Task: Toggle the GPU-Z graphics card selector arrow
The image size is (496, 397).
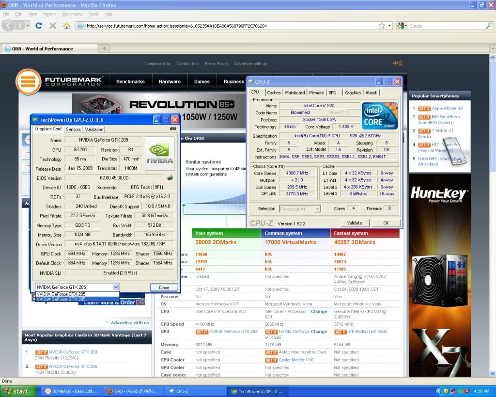Action: coord(116,287)
